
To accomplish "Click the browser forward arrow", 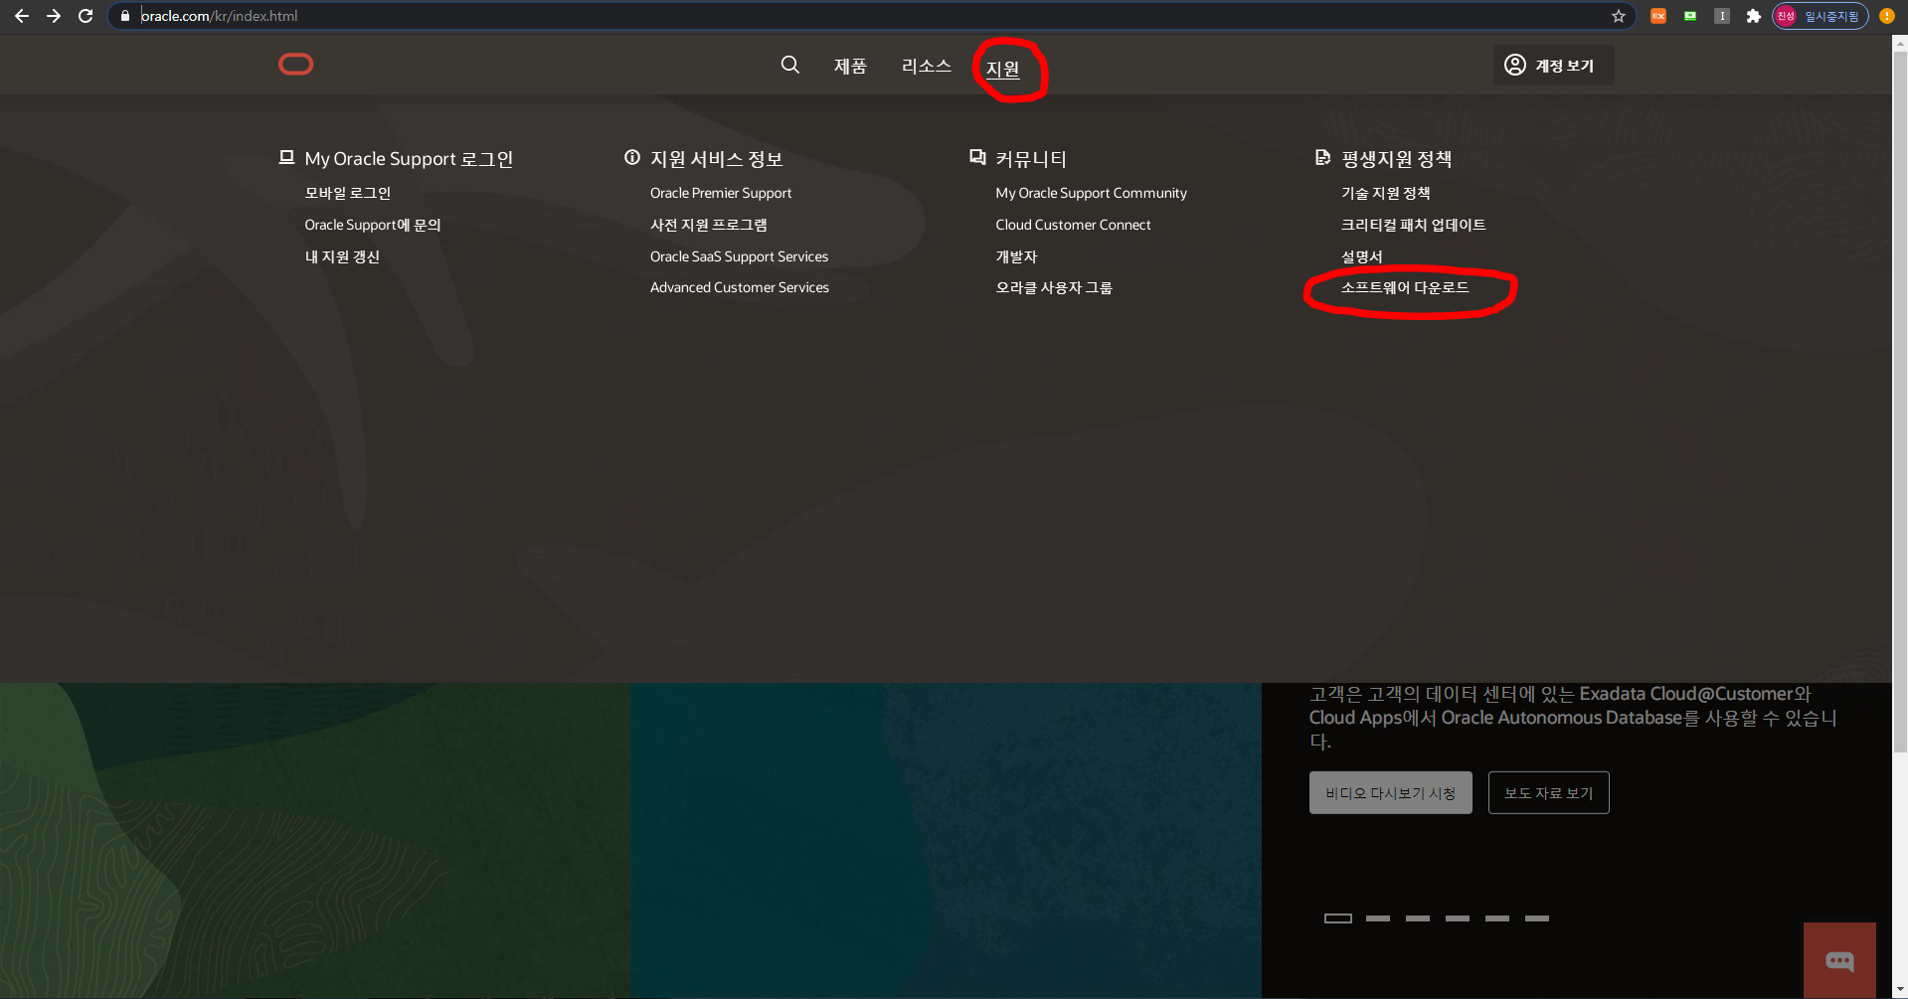I will [x=54, y=16].
